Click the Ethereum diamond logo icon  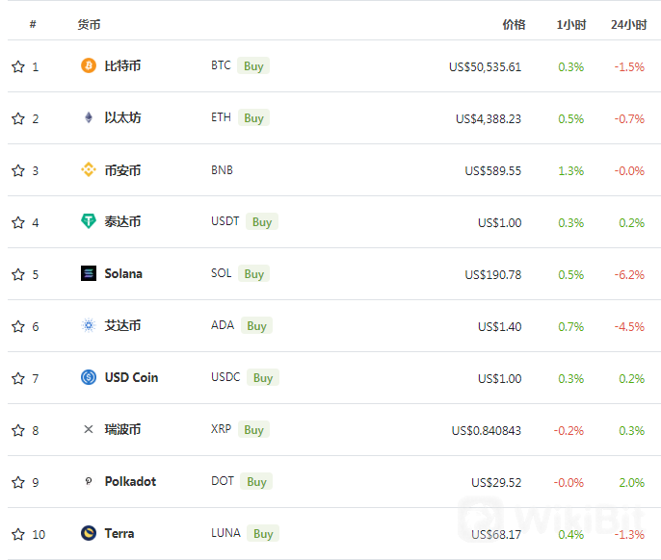[x=89, y=117]
